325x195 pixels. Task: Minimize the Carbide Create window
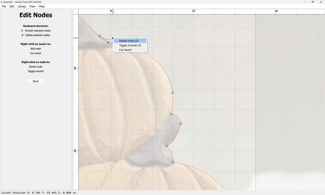(x=305, y=2)
